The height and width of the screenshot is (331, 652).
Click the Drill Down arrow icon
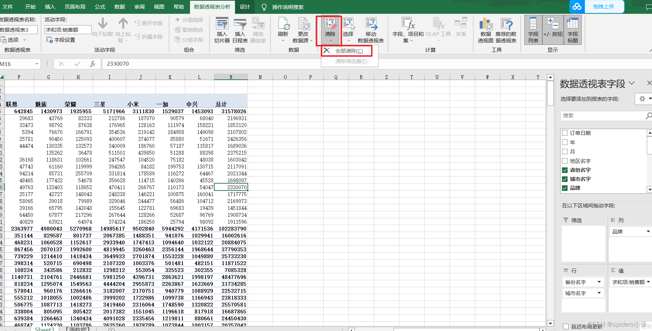[x=102, y=23]
